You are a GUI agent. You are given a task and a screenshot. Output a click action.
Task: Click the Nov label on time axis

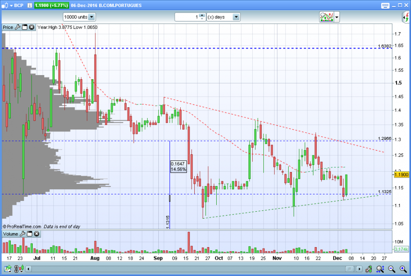pyautogui.click(x=277, y=258)
